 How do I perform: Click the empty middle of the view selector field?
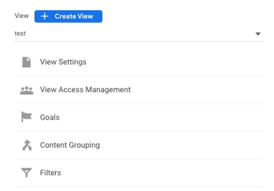point(139,34)
